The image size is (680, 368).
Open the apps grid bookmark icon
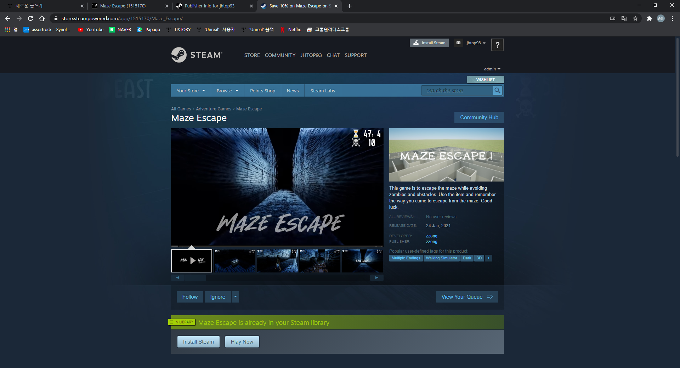(7, 30)
